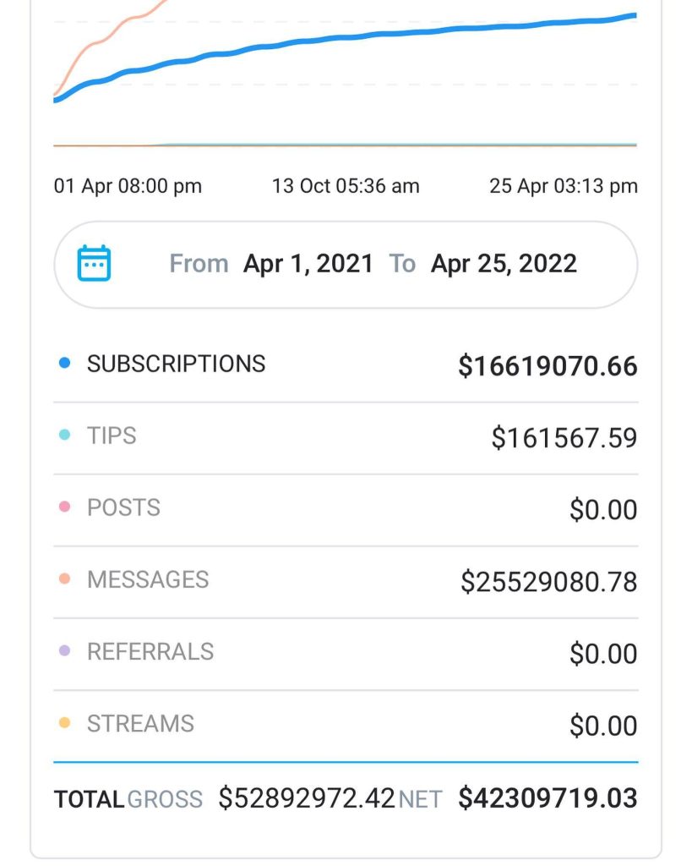
Task: Select the REFERRALS earnings row
Action: click(x=346, y=652)
